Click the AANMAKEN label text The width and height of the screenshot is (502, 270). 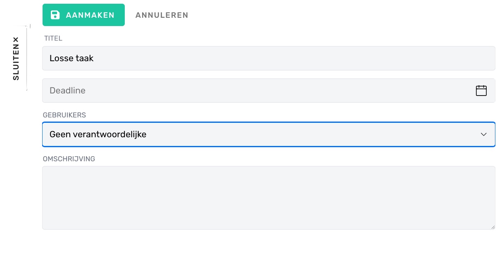90,15
